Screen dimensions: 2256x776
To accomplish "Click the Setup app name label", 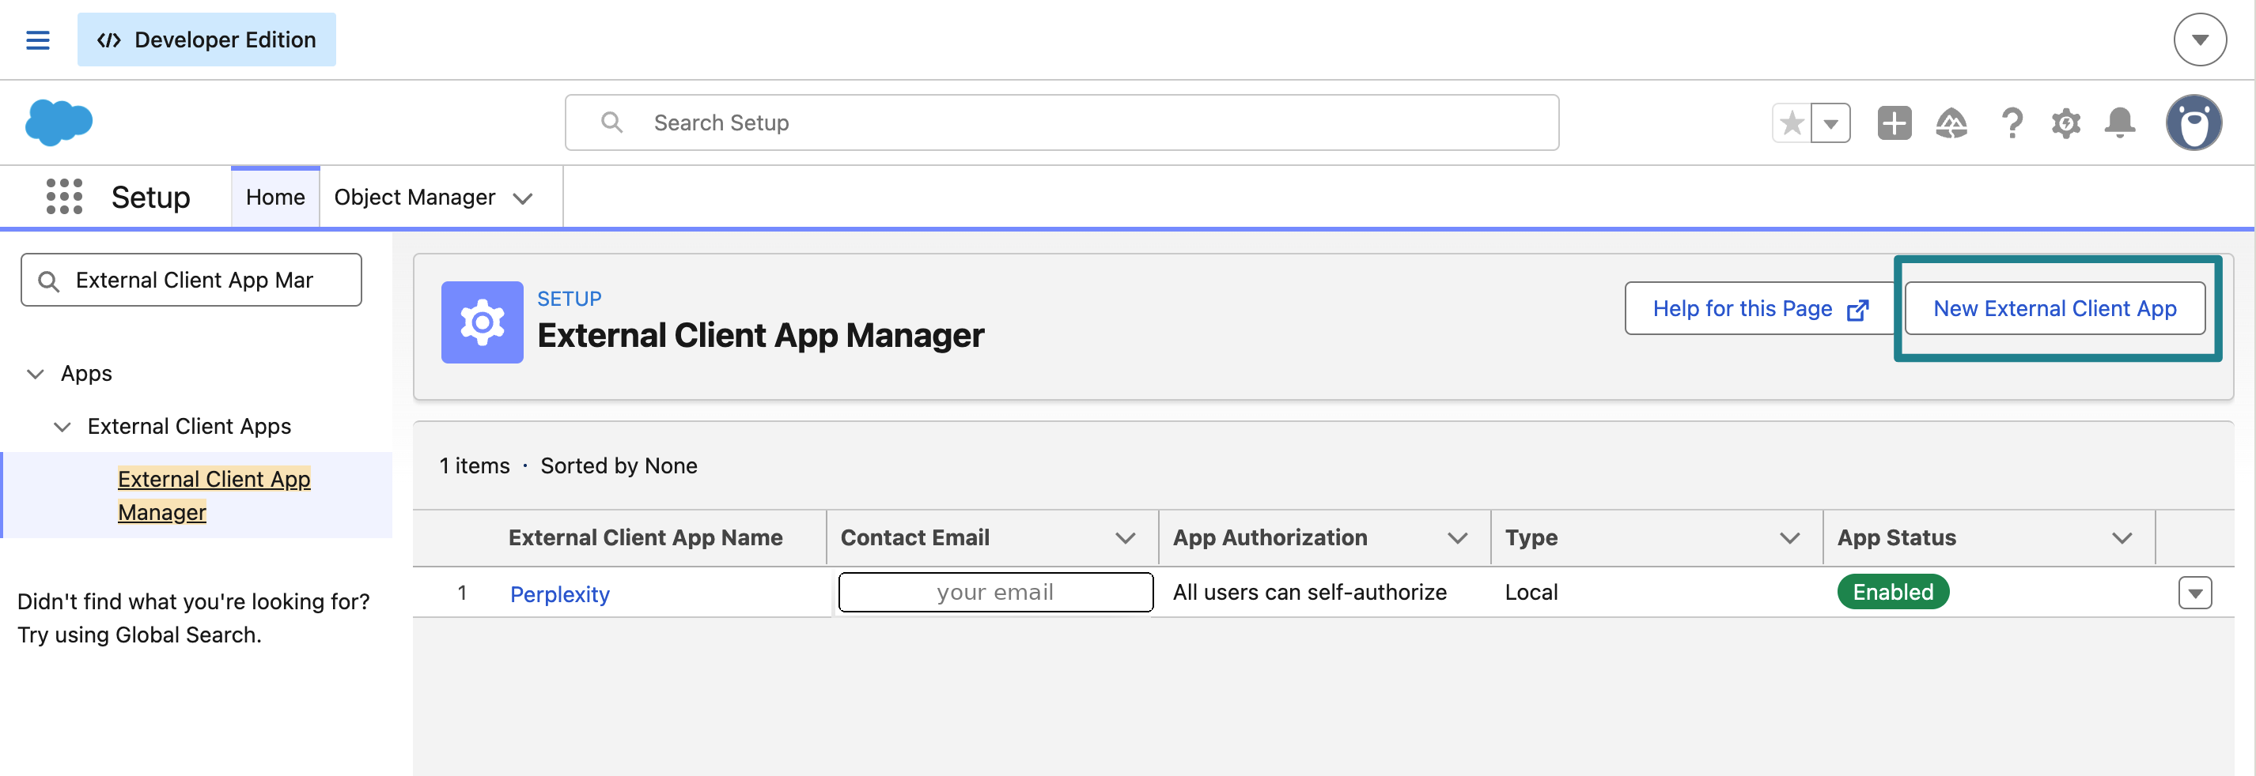I will 150,198.
